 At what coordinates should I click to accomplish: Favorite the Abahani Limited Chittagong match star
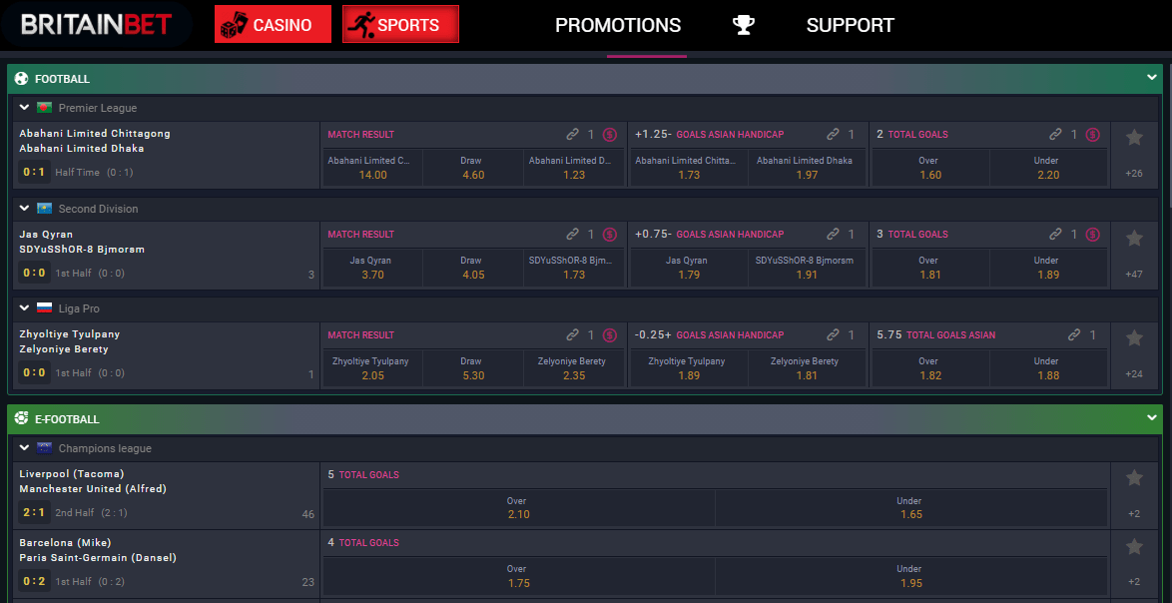point(1134,138)
